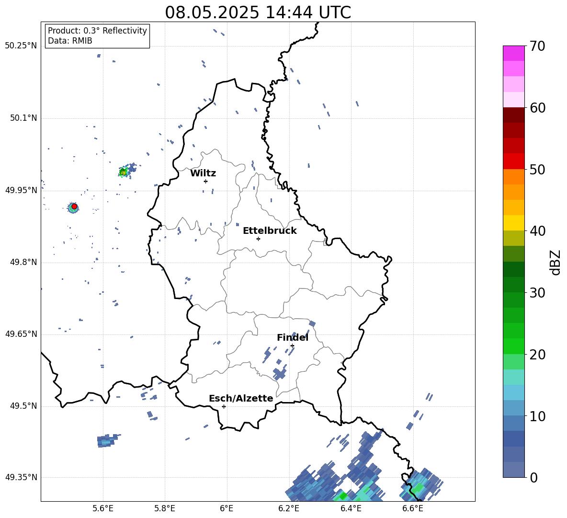Click the 'Data: RMIB' text
567x518 pixels.
70,41
